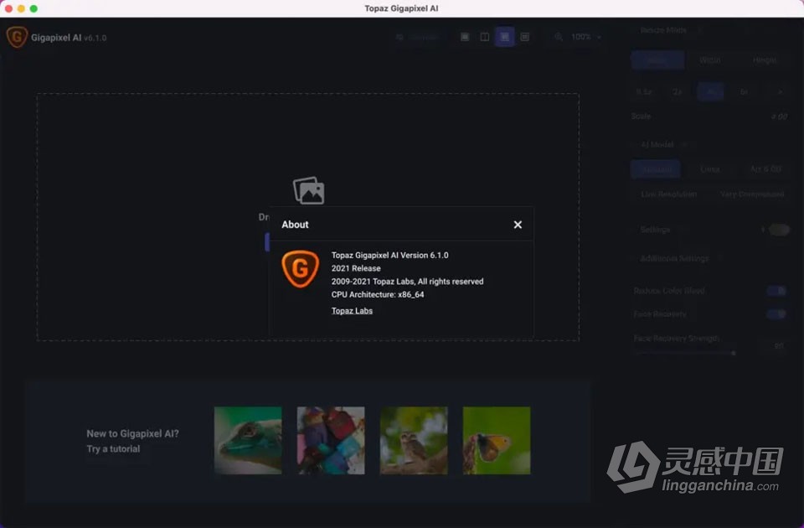The image size is (804, 528).
Task: Choose the 0.5x scale option
Action: (x=644, y=92)
